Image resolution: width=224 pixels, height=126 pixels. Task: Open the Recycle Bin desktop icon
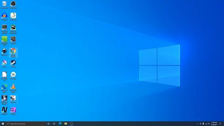click(5, 5)
